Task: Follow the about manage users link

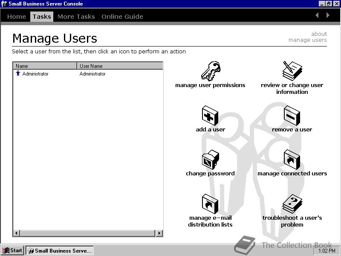Action: [308, 37]
